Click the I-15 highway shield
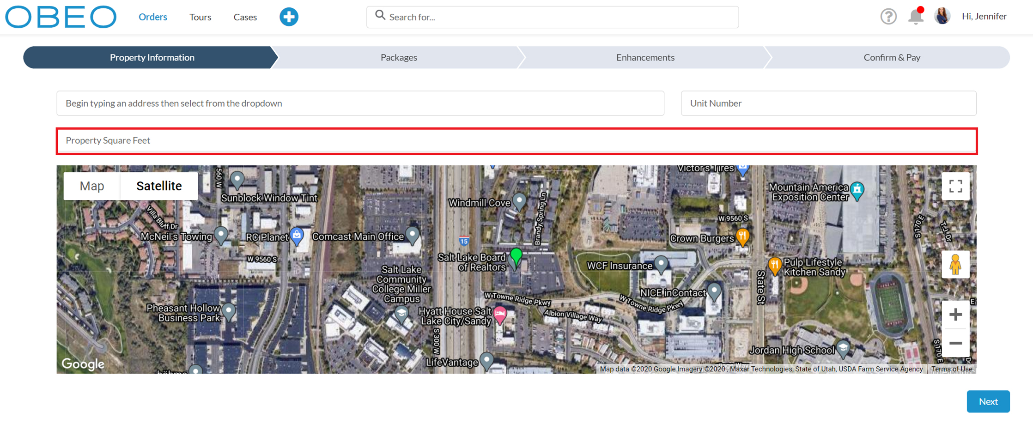1033x424 pixels. click(464, 241)
